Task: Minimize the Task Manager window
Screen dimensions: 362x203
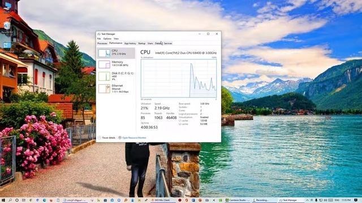Action: coord(200,34)
